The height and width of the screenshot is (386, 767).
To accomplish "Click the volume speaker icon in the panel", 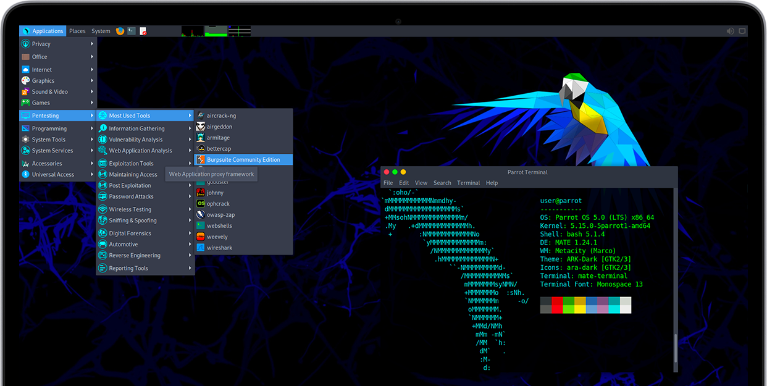I will pos(731,31).
